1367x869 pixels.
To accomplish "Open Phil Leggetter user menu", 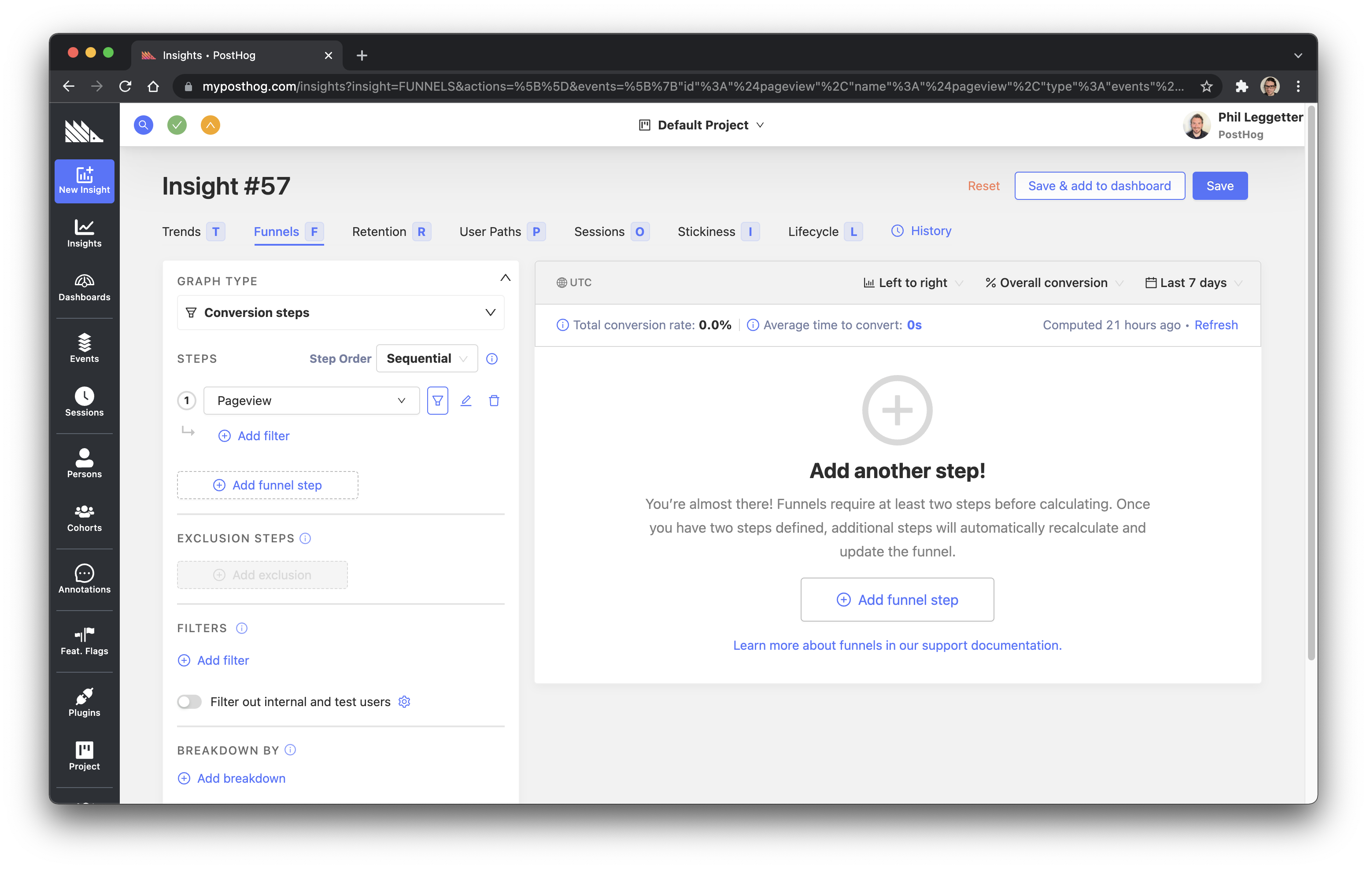I will click(1243, 125).
